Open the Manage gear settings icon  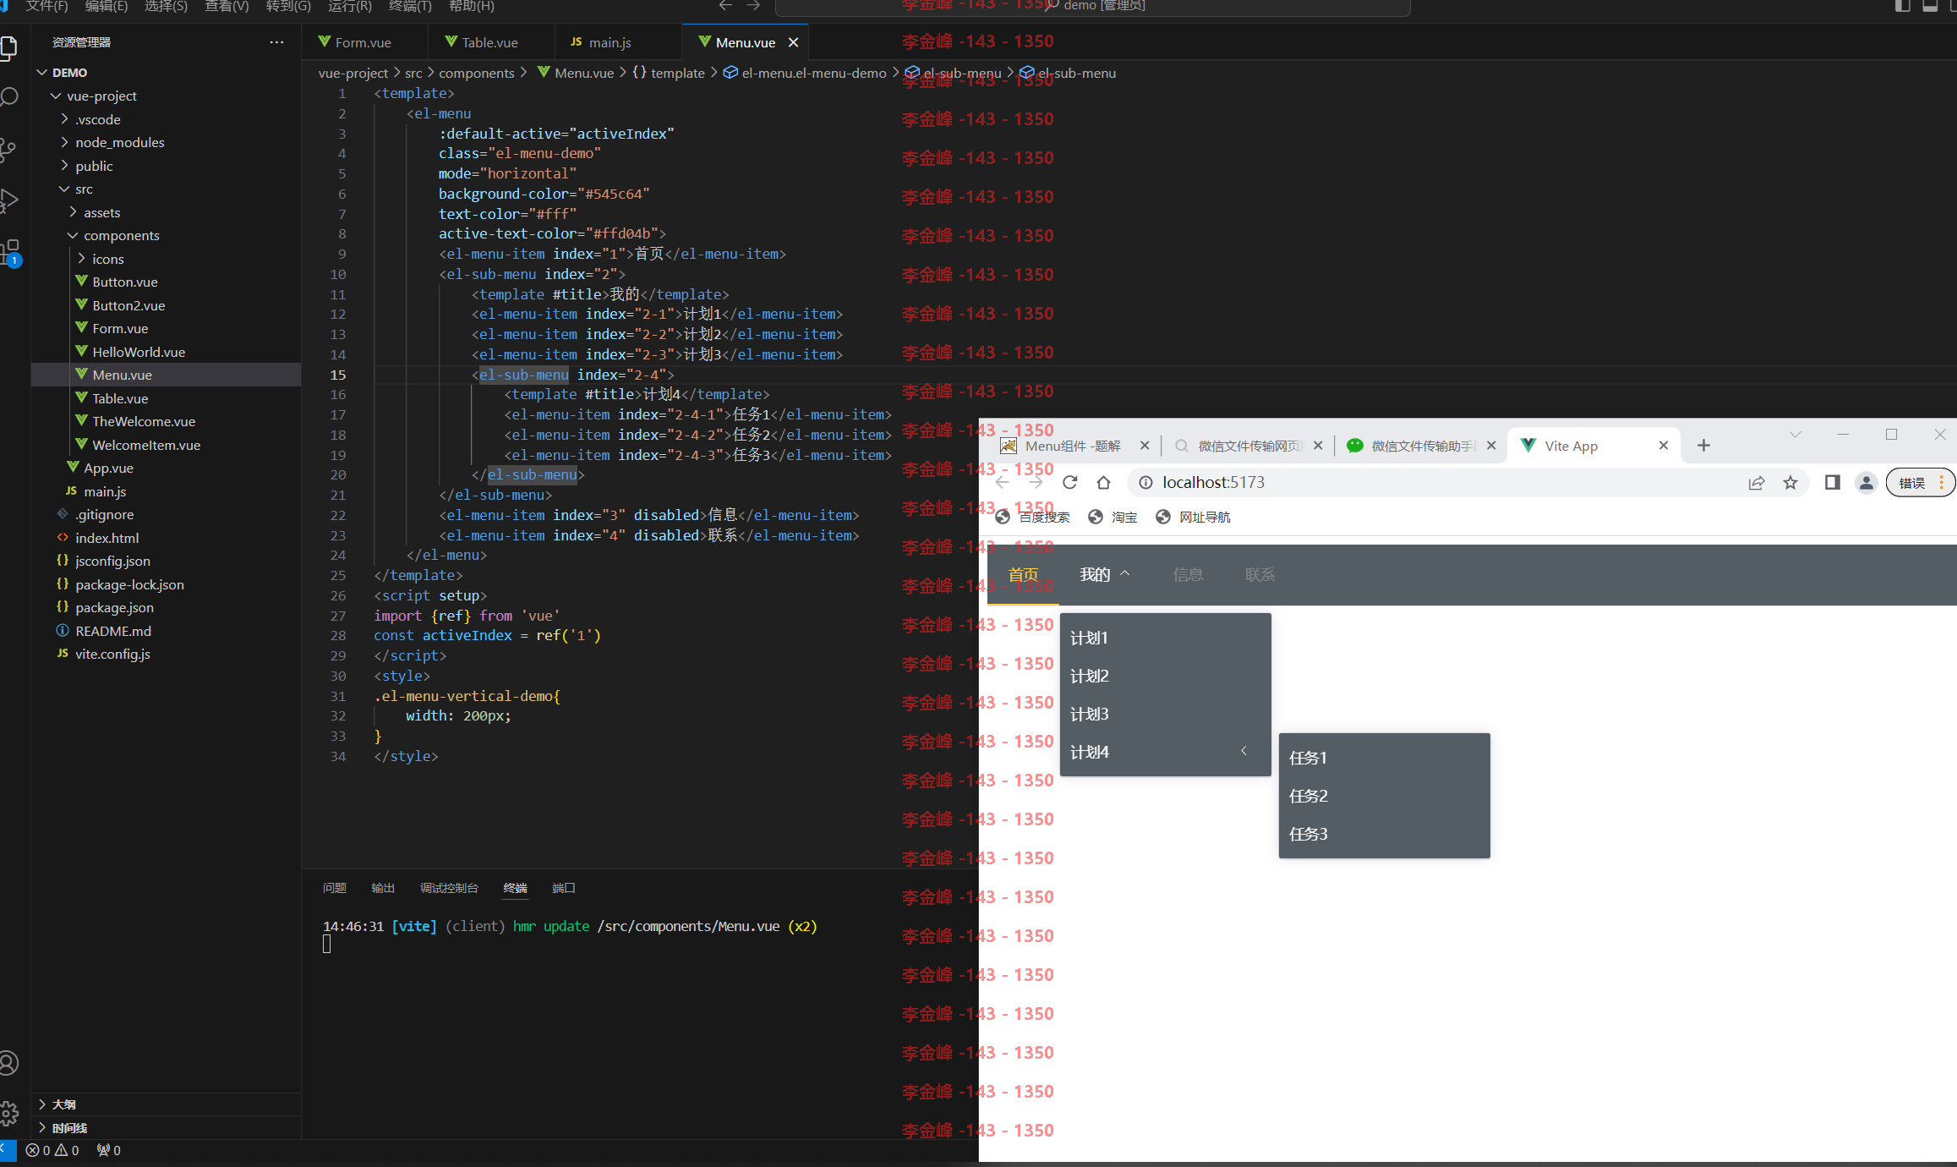point(8,1113)
